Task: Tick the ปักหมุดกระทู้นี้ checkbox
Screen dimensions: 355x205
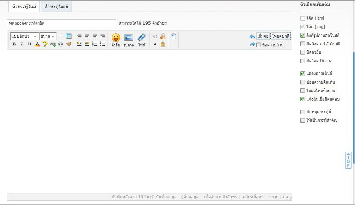Action: click(x=302, y=112)
